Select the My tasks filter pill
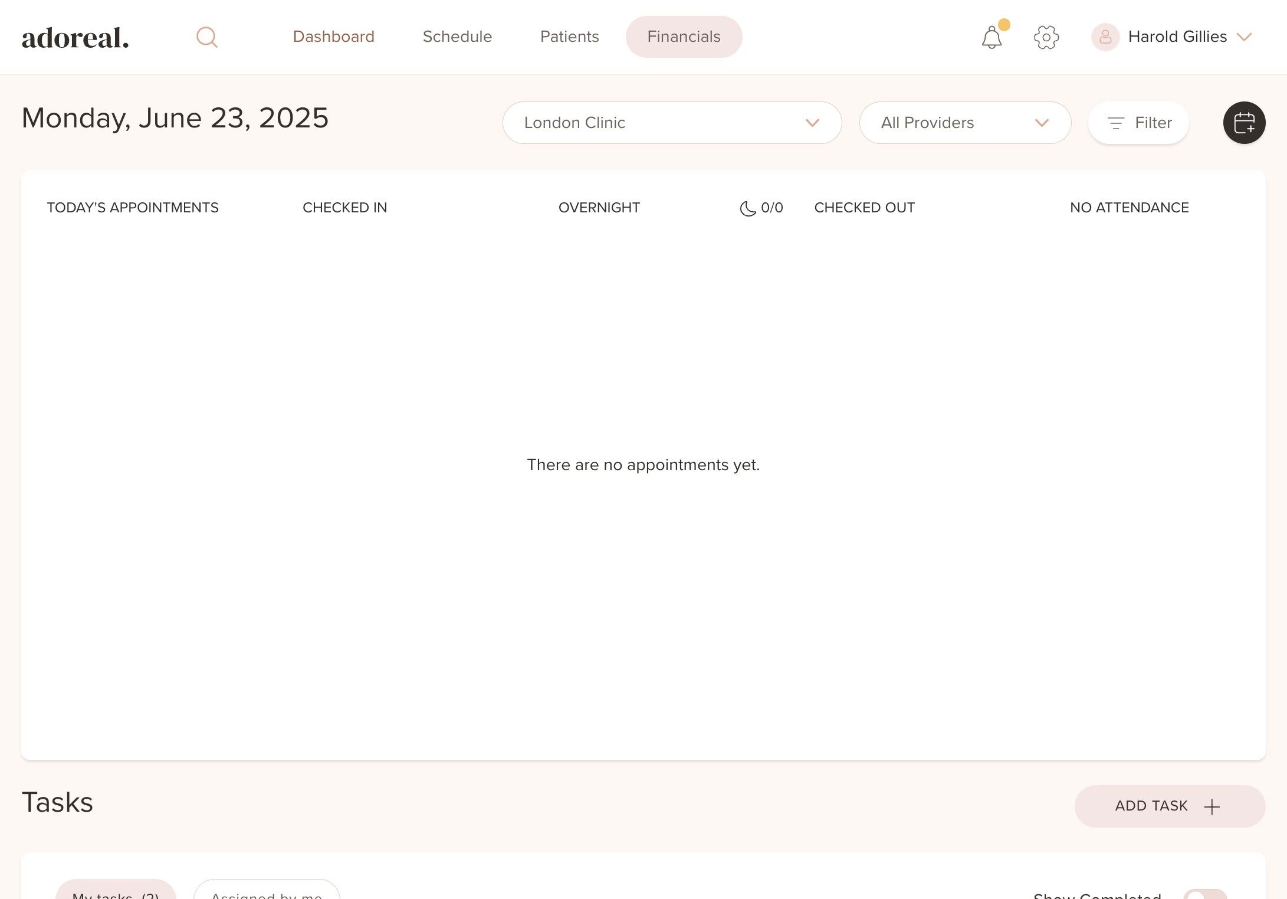Screen dimensions: 1287x899 click(x=116, y=893)
